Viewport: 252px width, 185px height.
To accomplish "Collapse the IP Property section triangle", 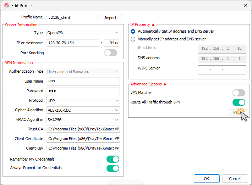I will (153, 25).
